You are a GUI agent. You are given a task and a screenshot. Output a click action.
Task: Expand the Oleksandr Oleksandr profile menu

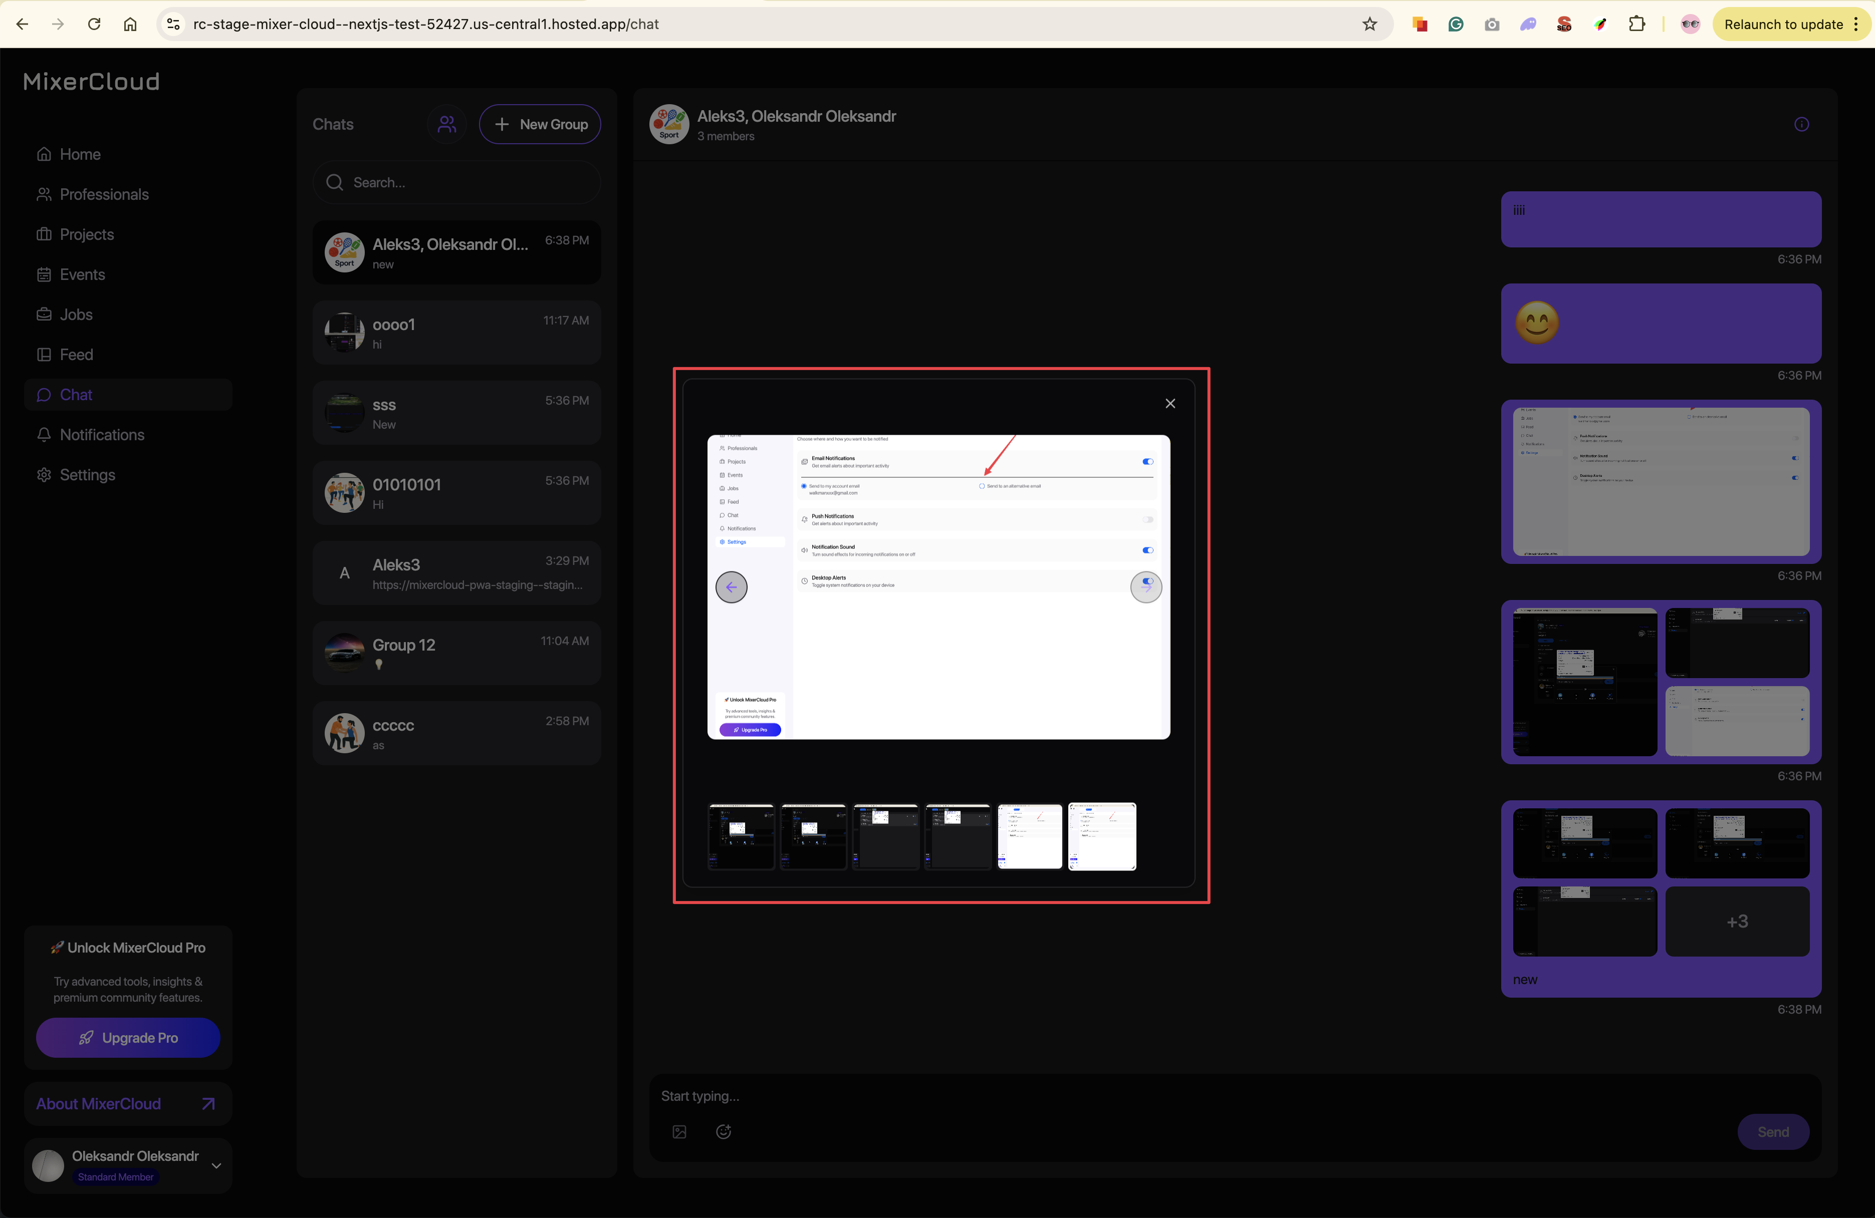coord(216,1166)
